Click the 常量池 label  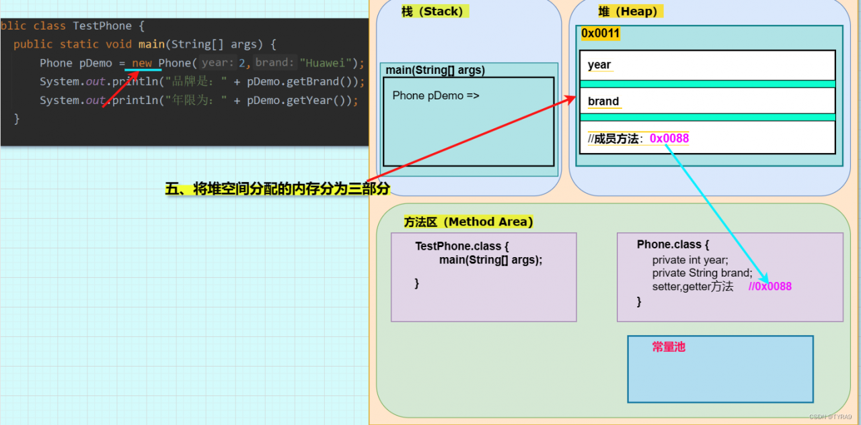669,347
